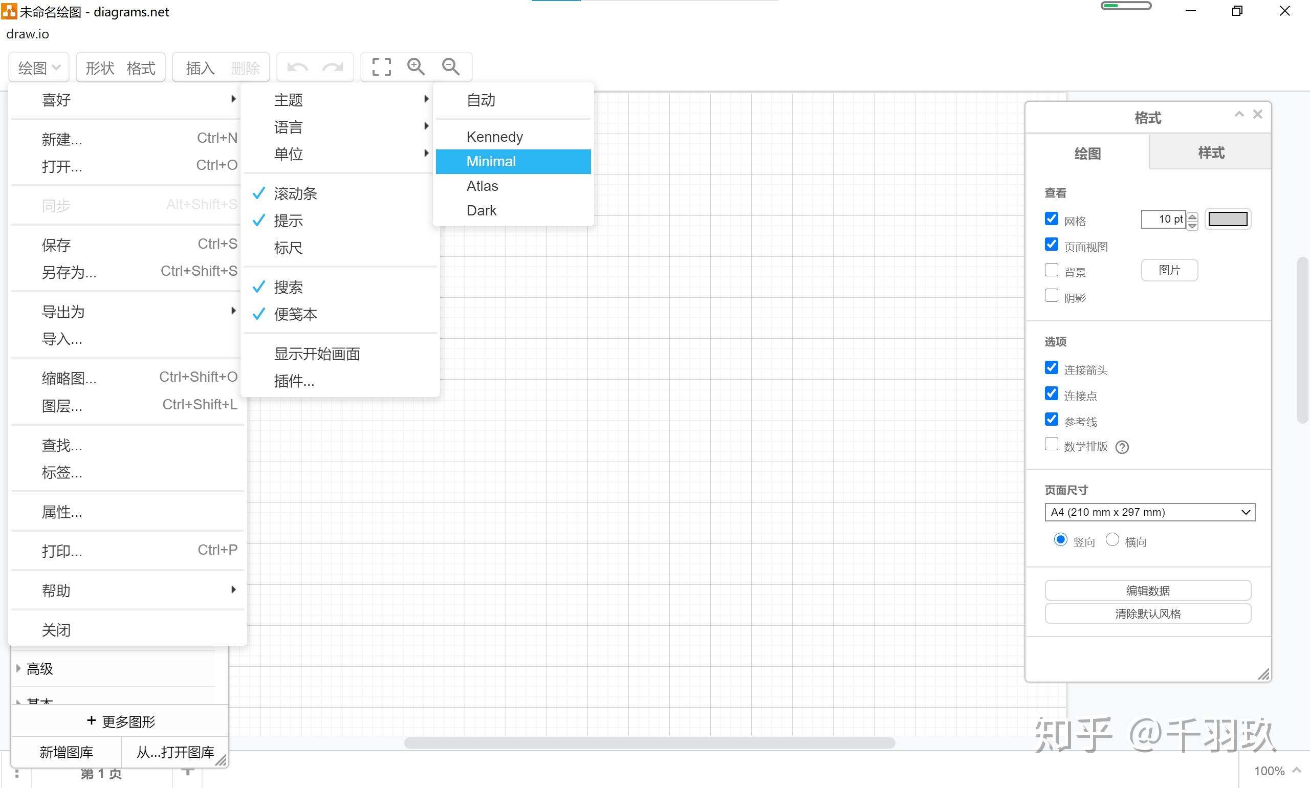Screen dimensions: 1310x788
Task: Switch to the Style tab
Action: tap(1210, 153)
